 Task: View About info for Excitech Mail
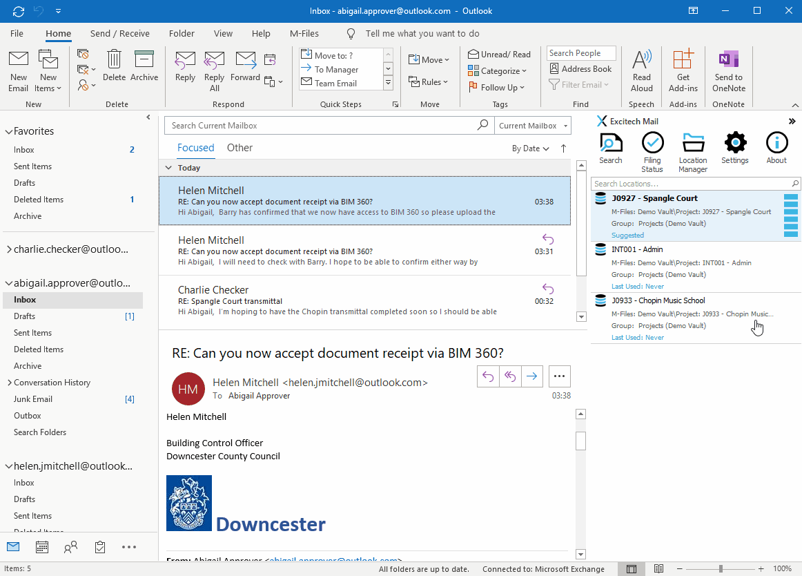click(776, 146)
